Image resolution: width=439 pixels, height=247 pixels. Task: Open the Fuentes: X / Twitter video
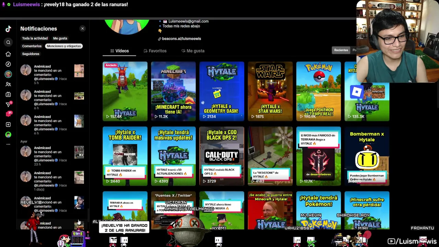click(x=173, y=210)
